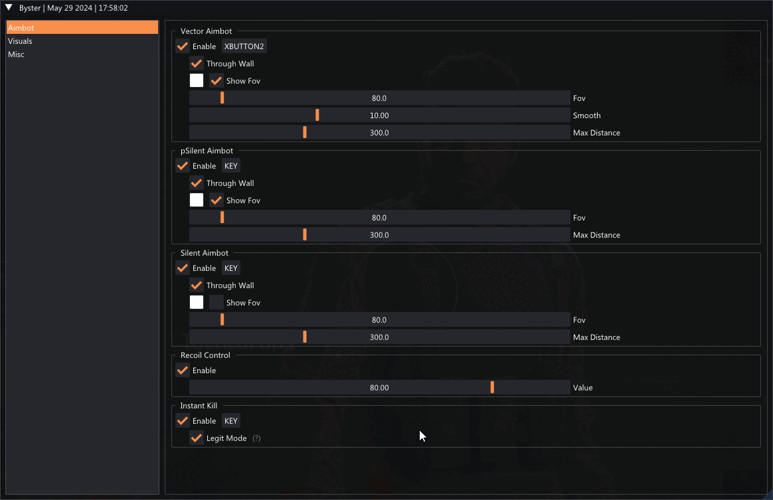Click the Recoil Control Value slider
Screen dimensions: 773x500
pos(380,388)
